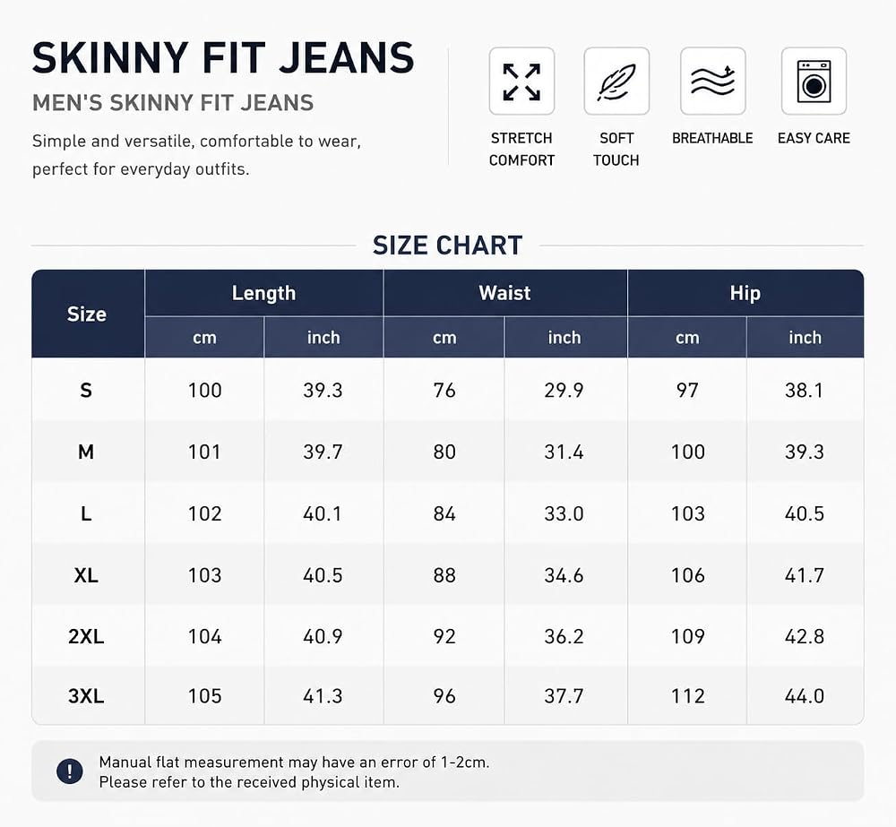The image size is (896, 827).
Task: Click the SKINNY FIT JEANS title
Action: [x=223, y=57]
